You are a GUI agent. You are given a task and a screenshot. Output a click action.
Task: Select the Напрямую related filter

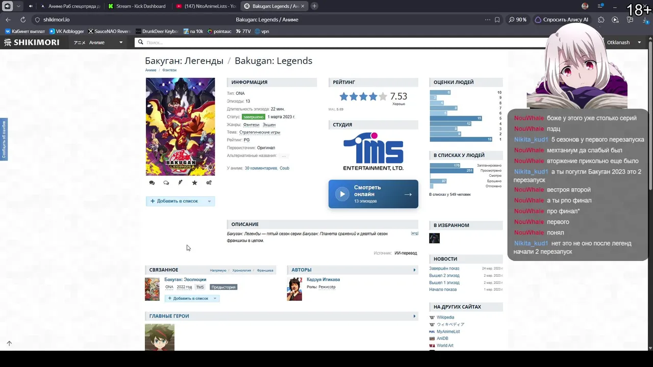[x=218, y=270]
